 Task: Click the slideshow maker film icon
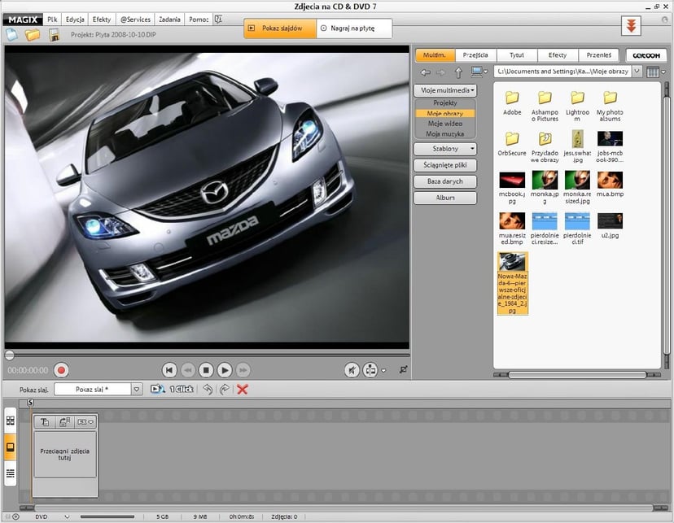[157, 389]
